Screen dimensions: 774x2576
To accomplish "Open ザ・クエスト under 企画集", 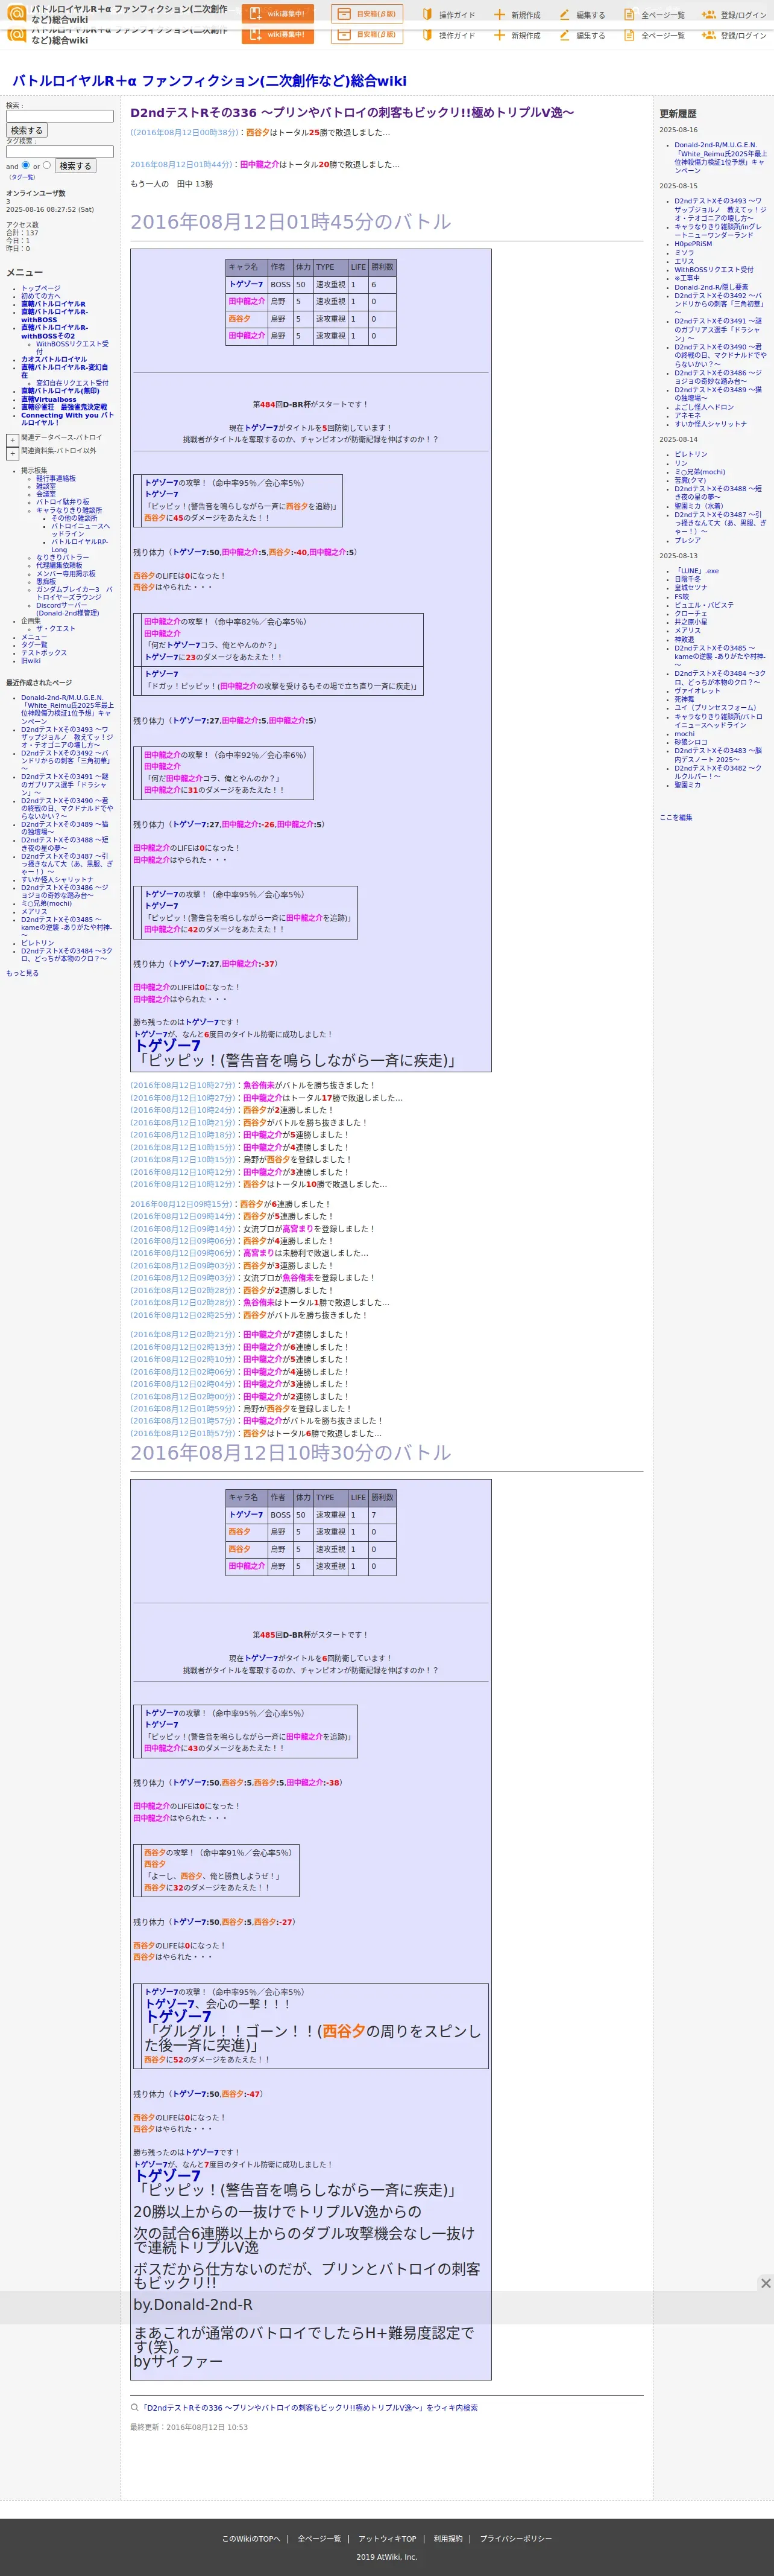I will tap(56, 629).
